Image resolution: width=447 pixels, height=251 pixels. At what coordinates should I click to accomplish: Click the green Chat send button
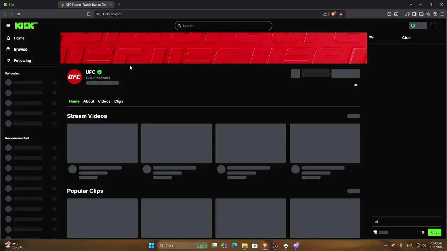coord(435,233)
